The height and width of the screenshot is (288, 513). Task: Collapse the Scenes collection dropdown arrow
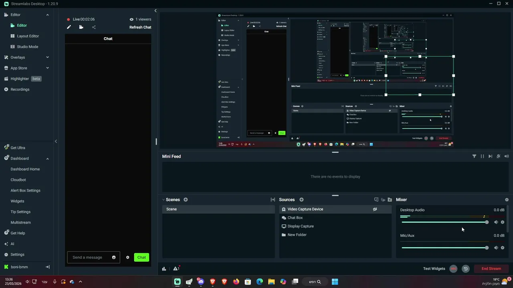pyautogui.click(x=164, y=200)
